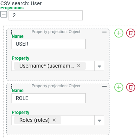Viewport: 138px width, 140px height.
Task: Add a projection after the ROLE entry
Action: point(119,87)
